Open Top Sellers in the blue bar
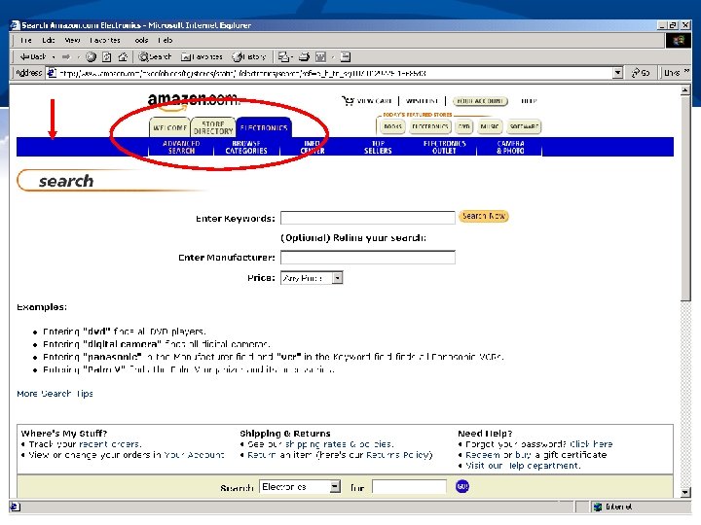This screenshot has height=525, width=701. (x=378, y=147)
